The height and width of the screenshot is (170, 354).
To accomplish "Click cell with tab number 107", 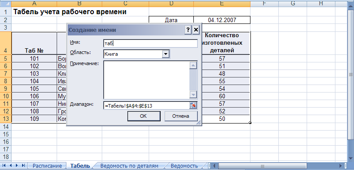I will pyautogui.click(x=34, y=104).
